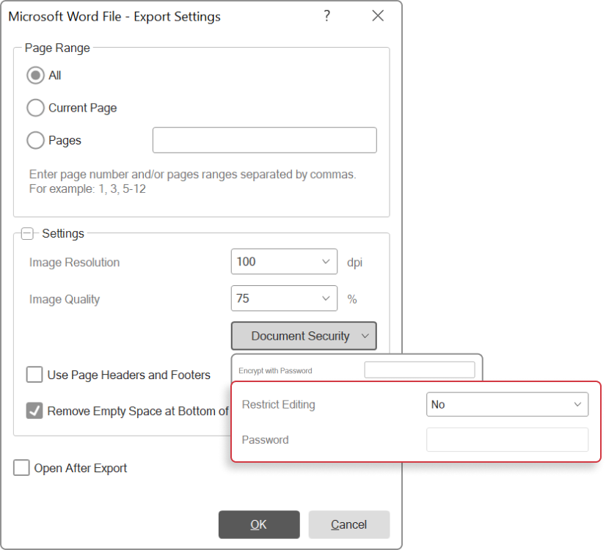Click the Help question mark icon

pos(327,15)
